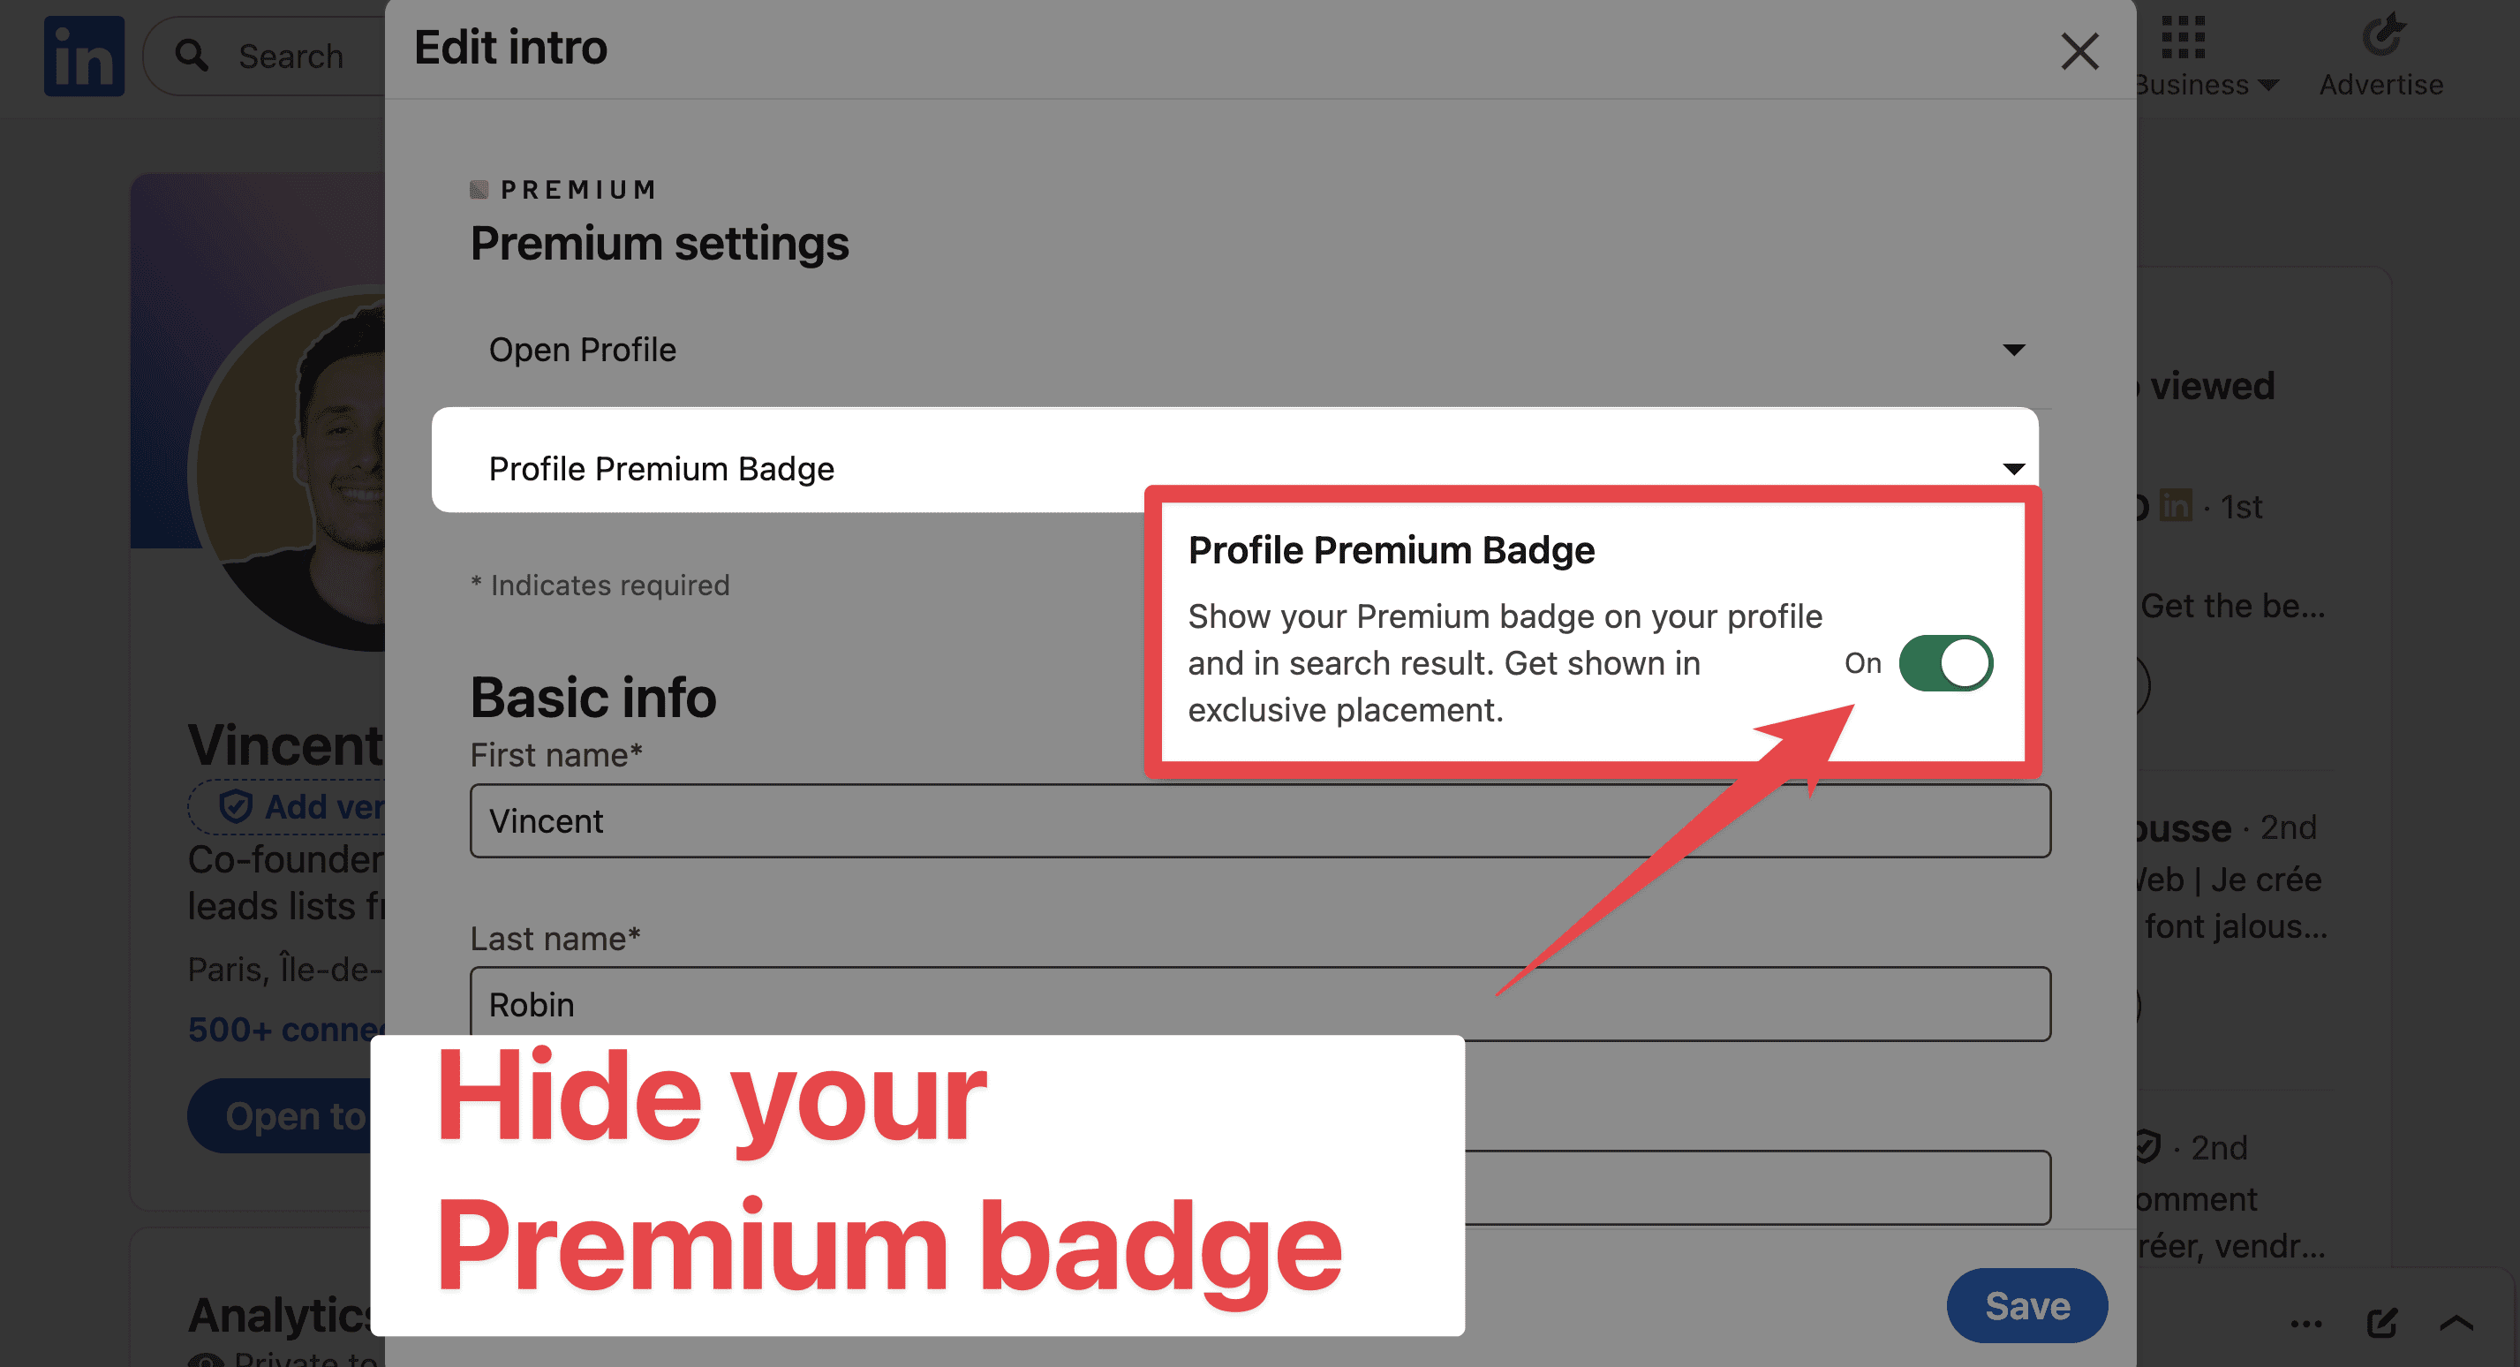2520x1367 pixels.
Task: Click the compose message icon
Action: tap(2382, 1323)
